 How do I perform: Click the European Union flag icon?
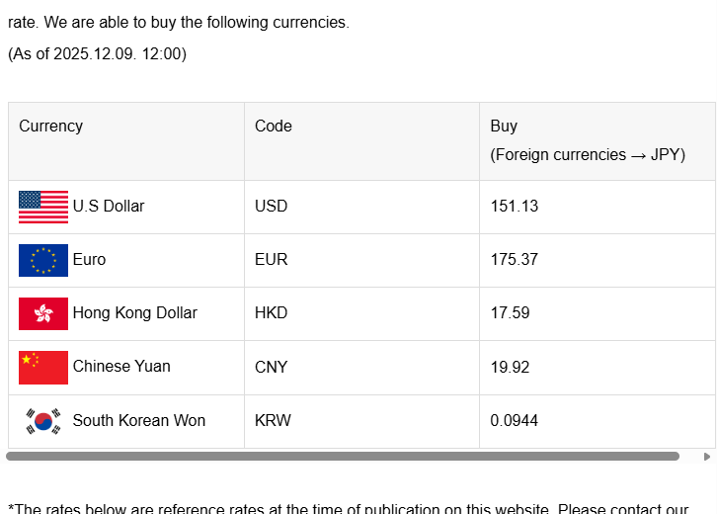[x=43, y=260]
